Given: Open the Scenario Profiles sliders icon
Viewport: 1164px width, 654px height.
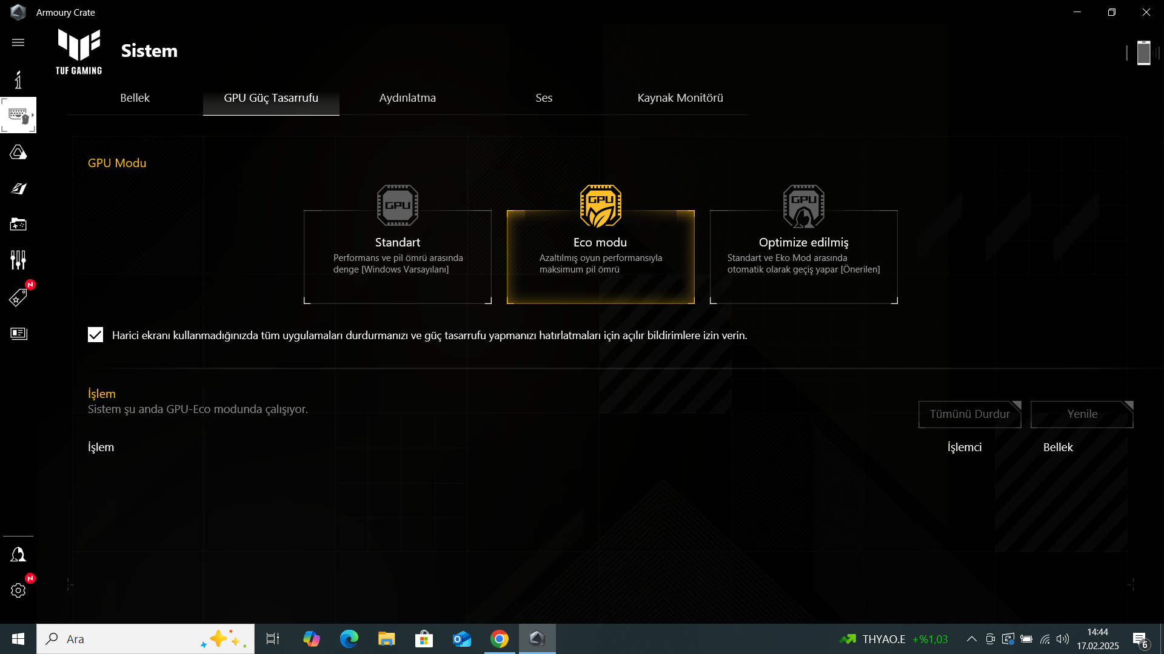Looking at the screenshot, I should [x=18, y=260].
